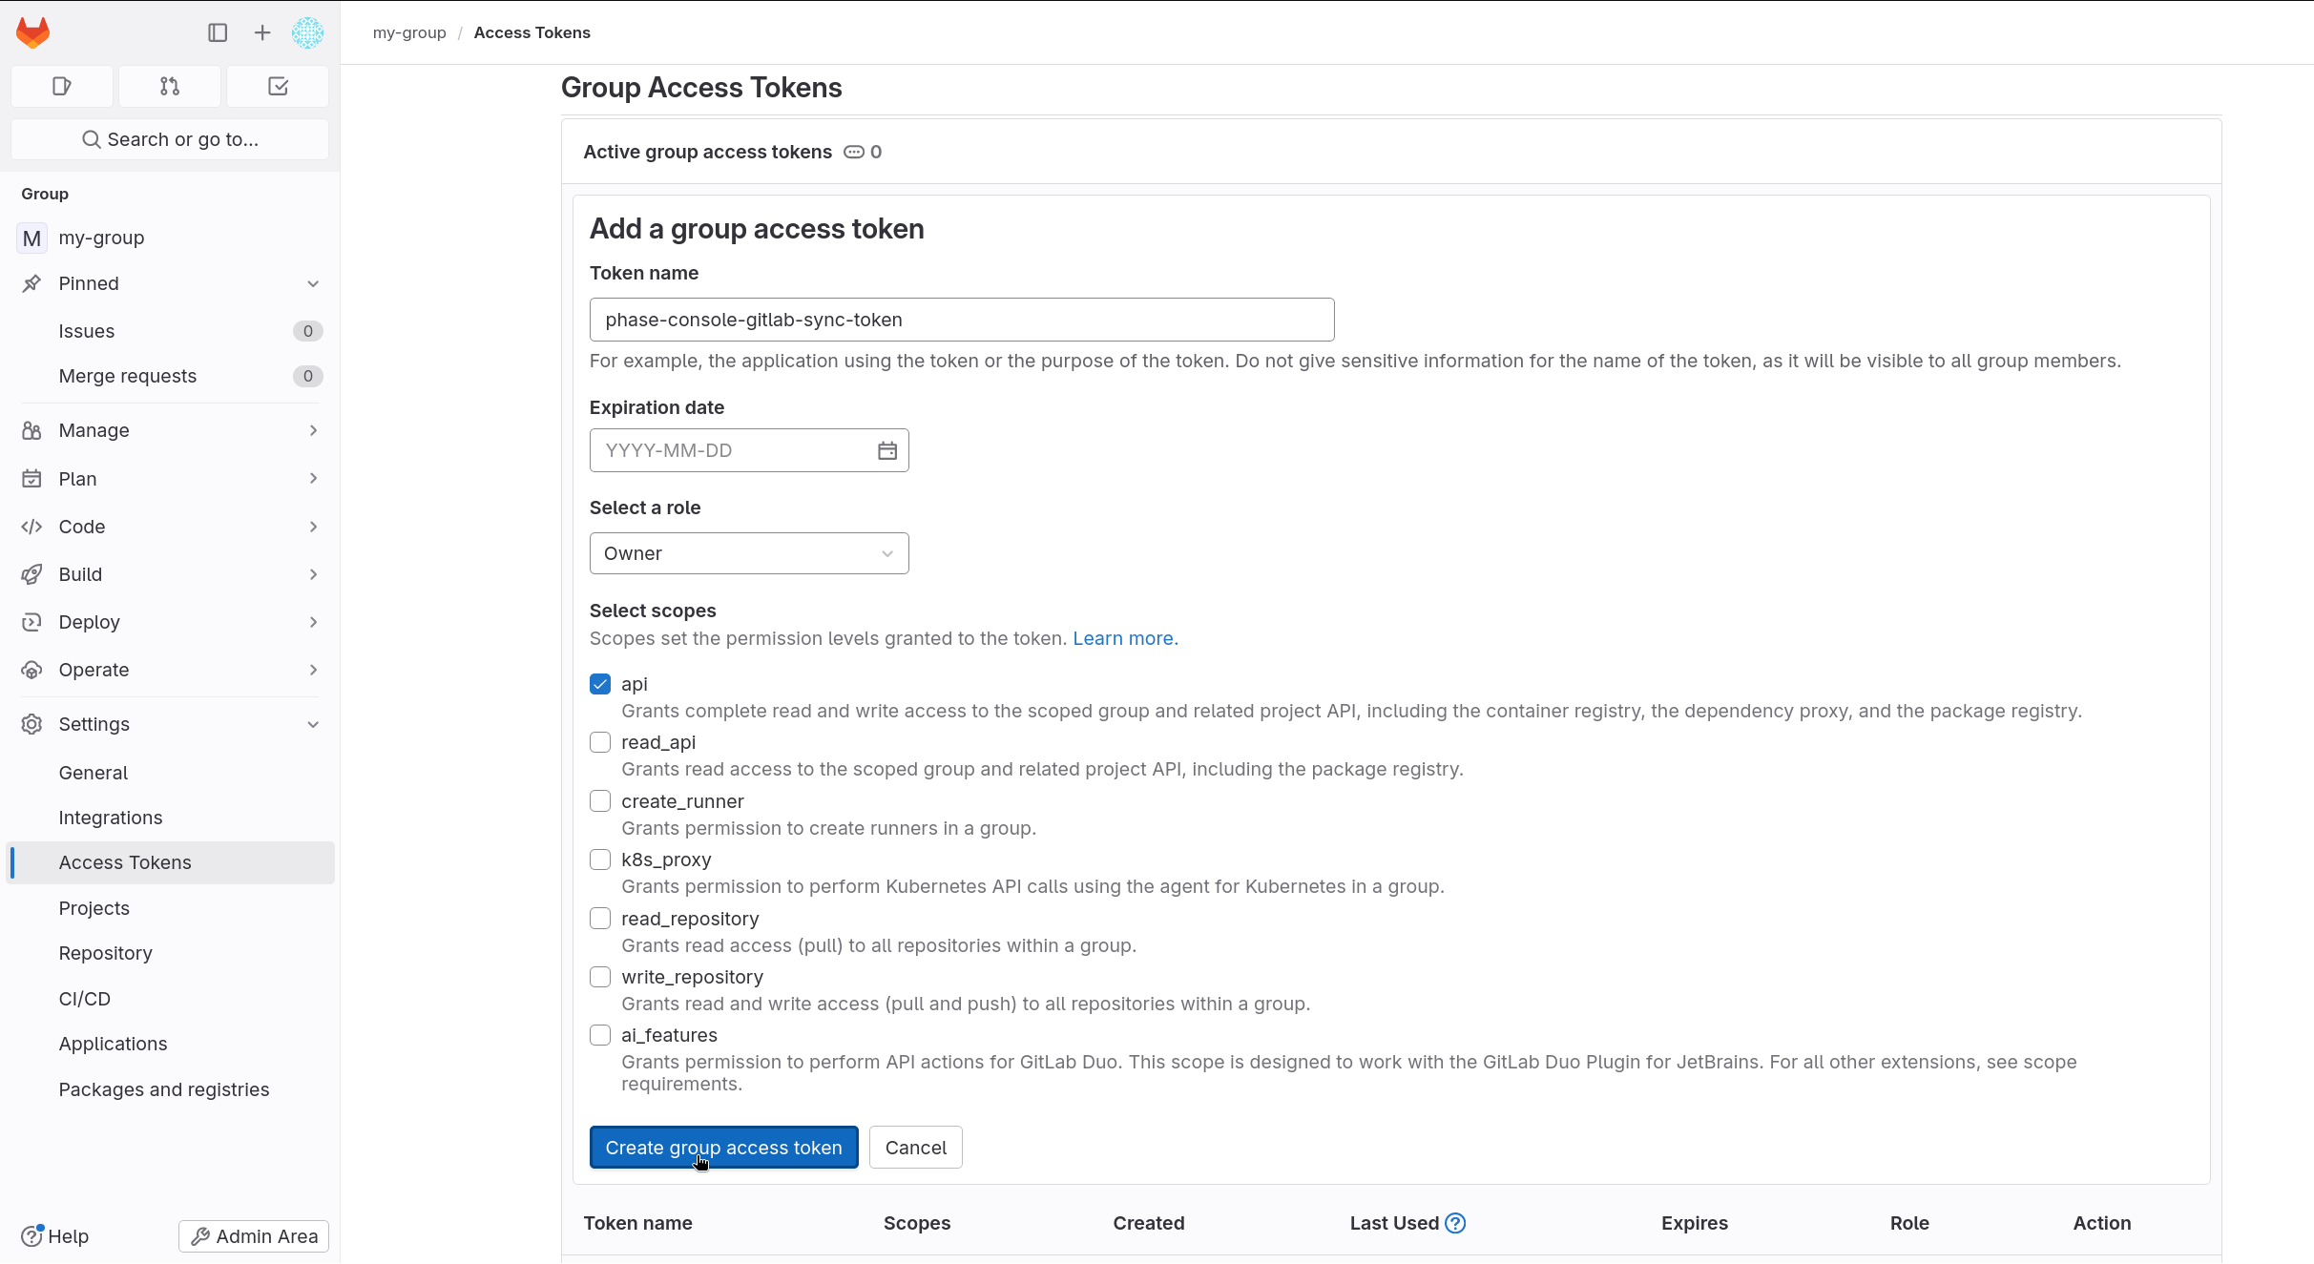Collapse the Pinned section

pyautogui.click(x=313, y=282)
